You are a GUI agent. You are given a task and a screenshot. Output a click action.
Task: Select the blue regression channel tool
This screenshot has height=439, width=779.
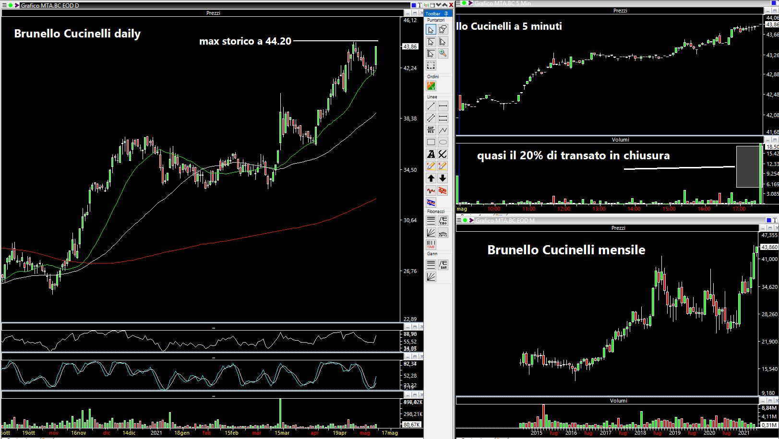(431, 202)
